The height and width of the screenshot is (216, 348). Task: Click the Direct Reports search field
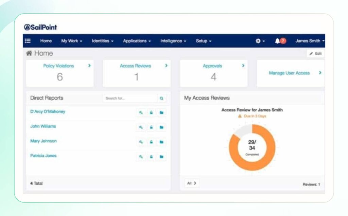point(130,98)
